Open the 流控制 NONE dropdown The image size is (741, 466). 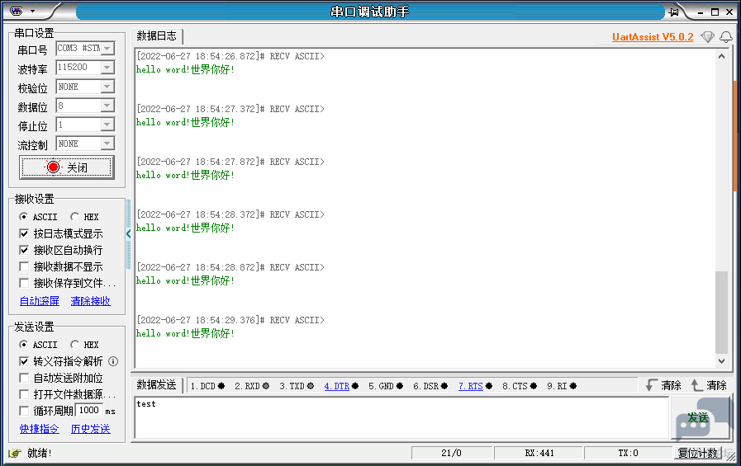click(x=107, y=144)
